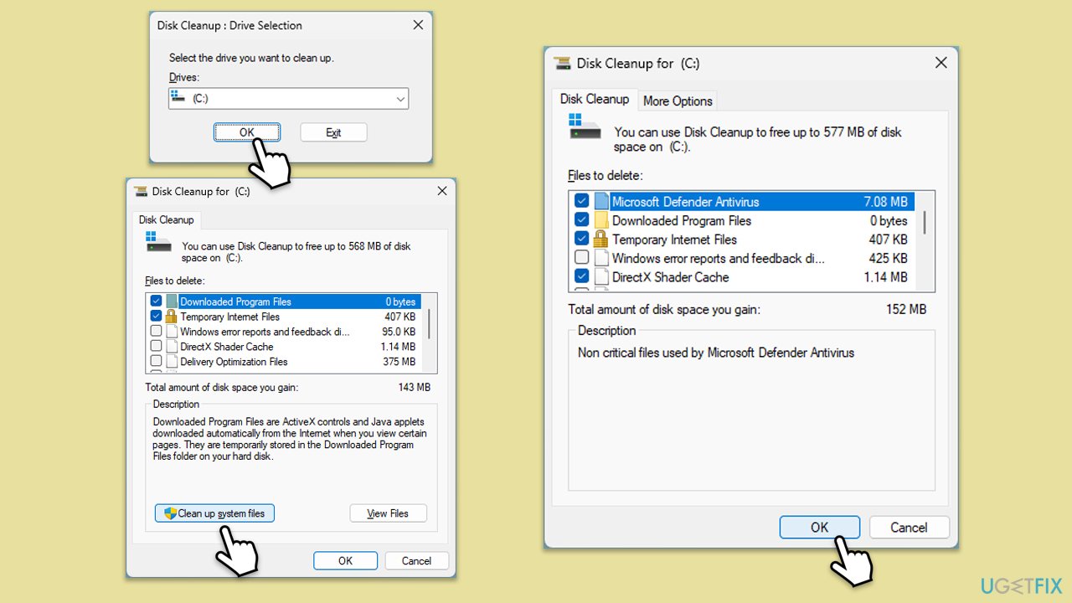Click the padlock icon beside the 407 KB Temporary Internet Files in the 577 MB dialog
Viewport: 1072px width, 603px height.
click(x=601, y=240)
